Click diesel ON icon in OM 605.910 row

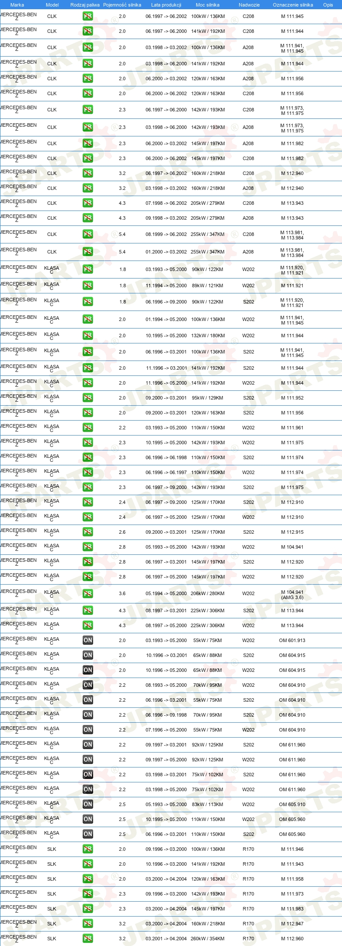pyautogui.click(x=88, y=804)
